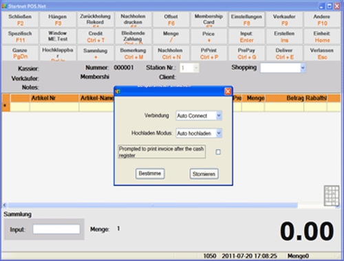Click the Andere F10 button

[x=322, y=20]
